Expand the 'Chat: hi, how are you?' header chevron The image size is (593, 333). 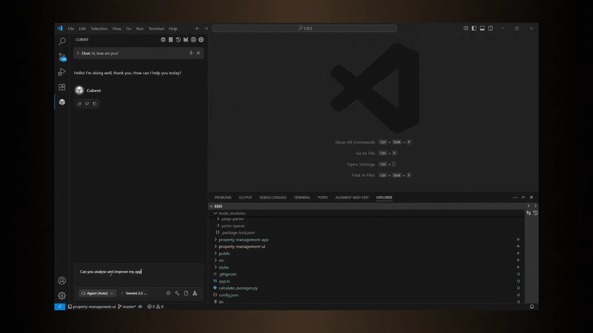tap(78, 53)
